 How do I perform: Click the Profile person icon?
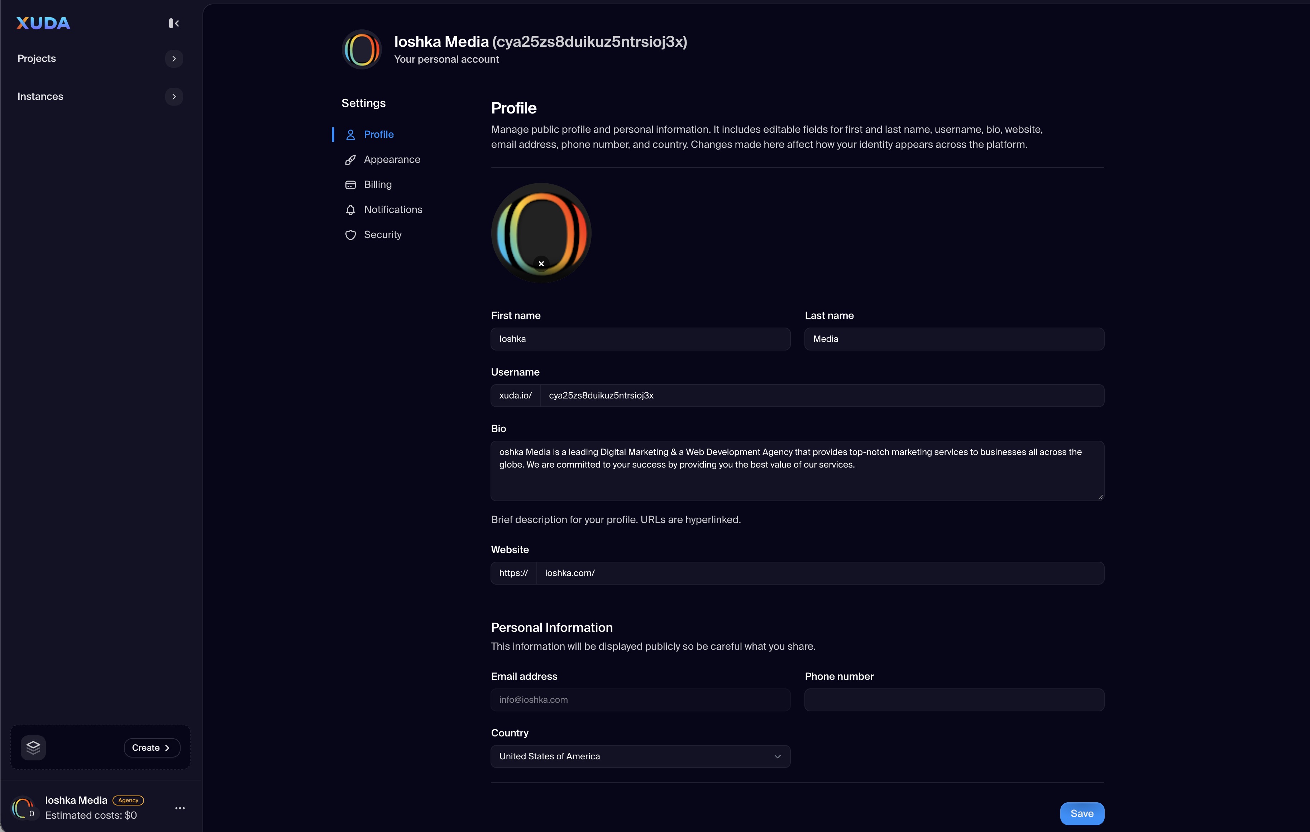[x=350, y=135]
